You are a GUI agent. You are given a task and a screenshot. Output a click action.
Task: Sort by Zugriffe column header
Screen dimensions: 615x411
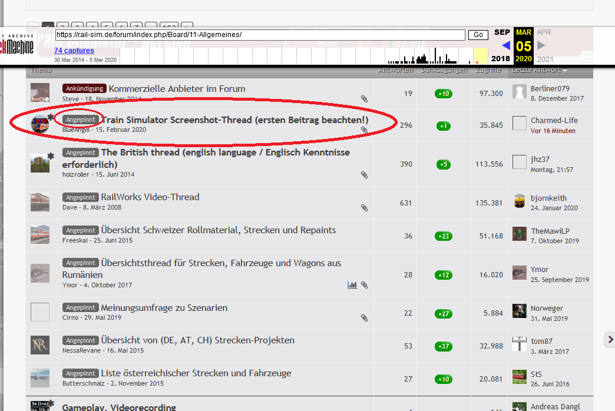tap(488, 70)
